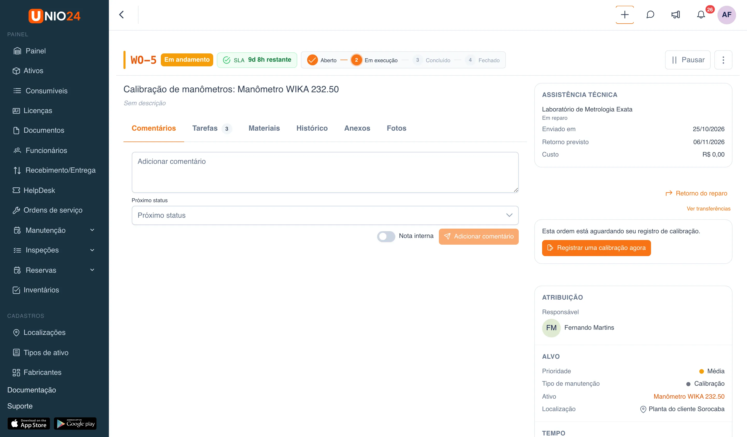Image resolution: width=747 pixels, height=437 pixels.
Task: Expand the Inspeções sidebar menu
Action: coord(54,250)
